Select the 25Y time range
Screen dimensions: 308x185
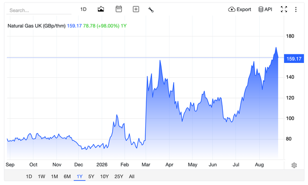click(119, 176)
